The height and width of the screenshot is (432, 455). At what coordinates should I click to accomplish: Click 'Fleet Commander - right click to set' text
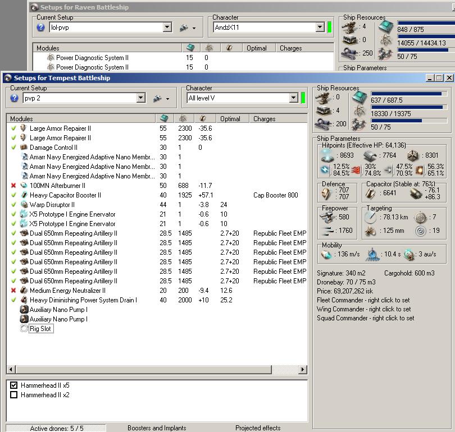363,300
